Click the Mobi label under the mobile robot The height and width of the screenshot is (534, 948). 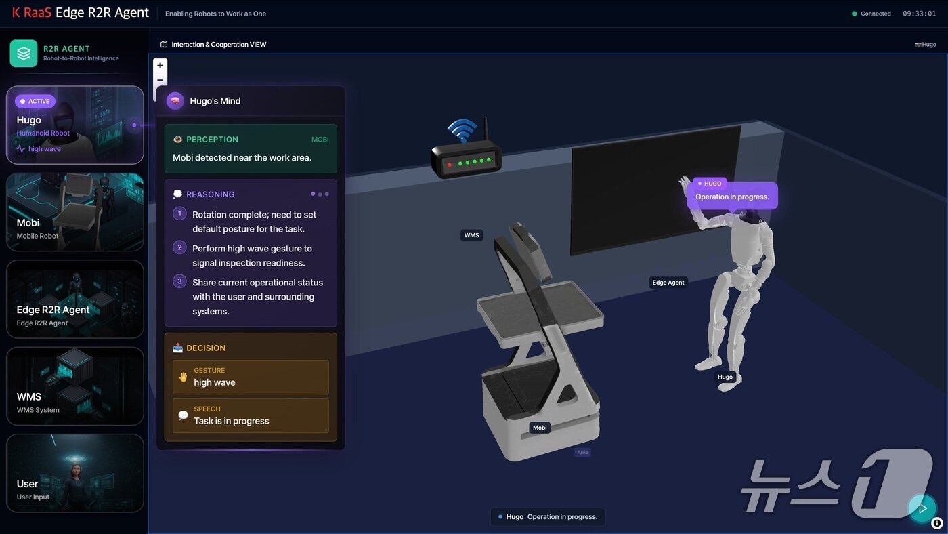click(x=540, y=428)
